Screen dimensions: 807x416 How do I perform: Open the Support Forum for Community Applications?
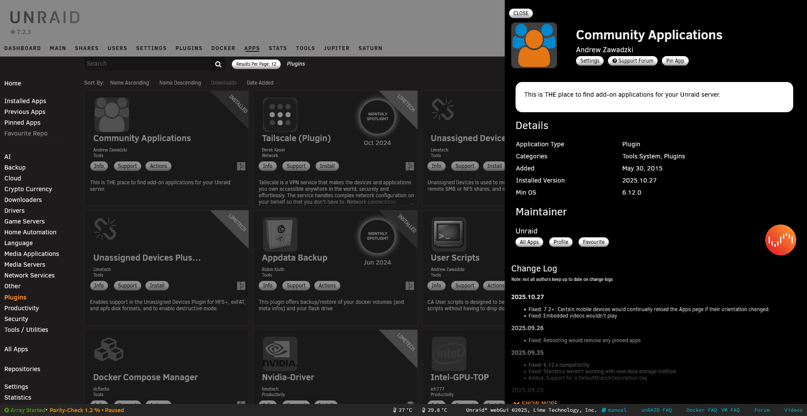point(632,61)
